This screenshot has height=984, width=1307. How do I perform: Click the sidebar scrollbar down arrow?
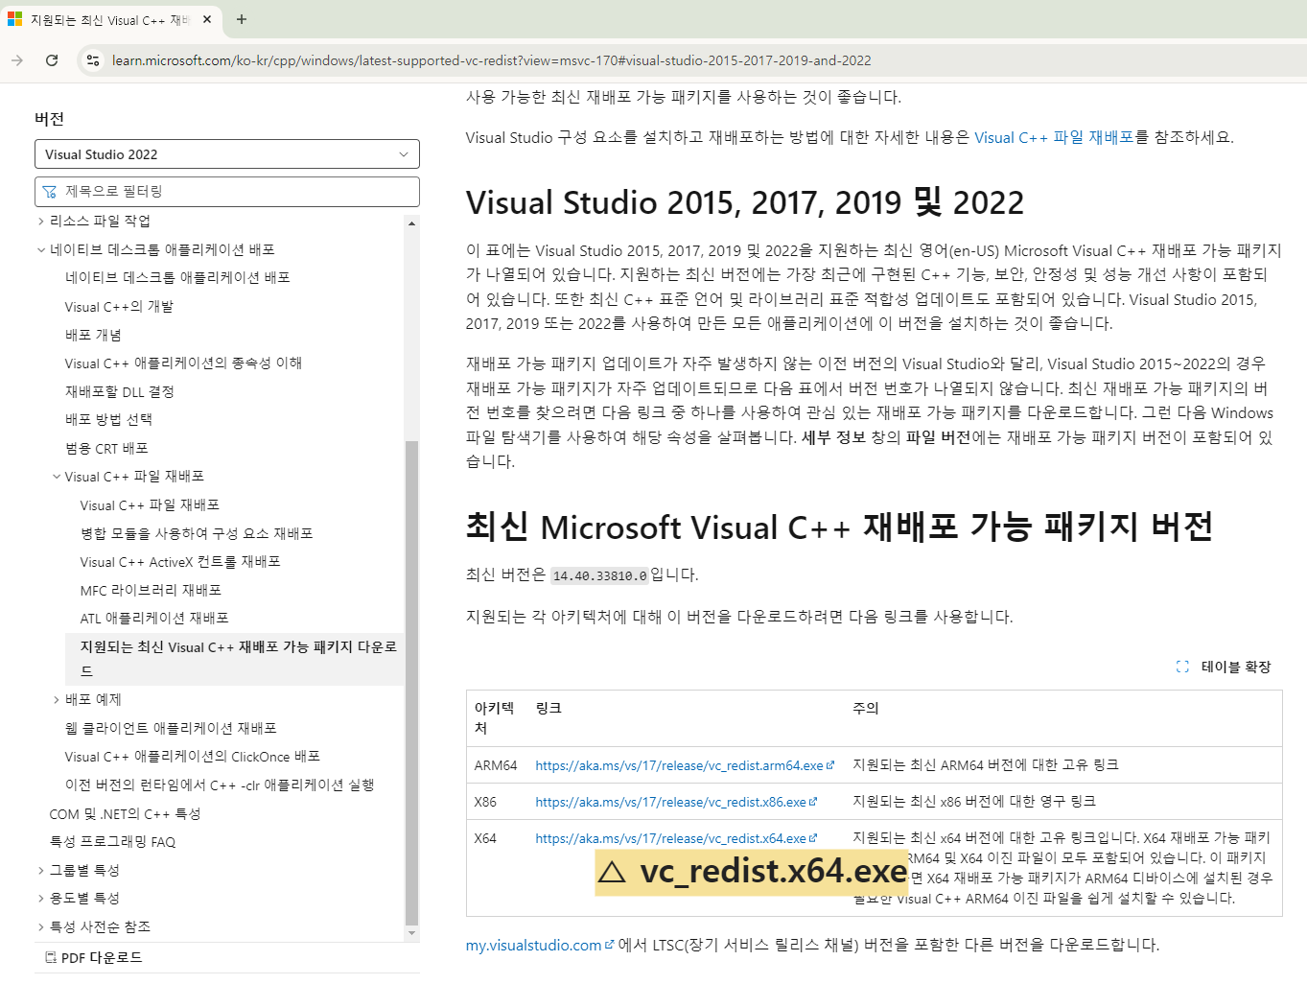[412, 933]
